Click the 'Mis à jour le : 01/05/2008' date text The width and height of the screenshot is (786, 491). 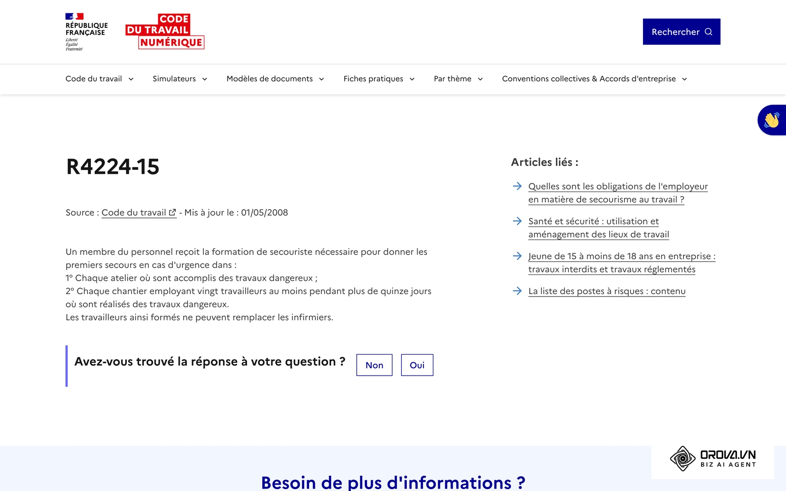coord(236,213)
